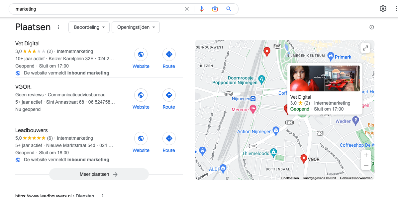Click Coffeeshop De W label on map

(357, 145)
